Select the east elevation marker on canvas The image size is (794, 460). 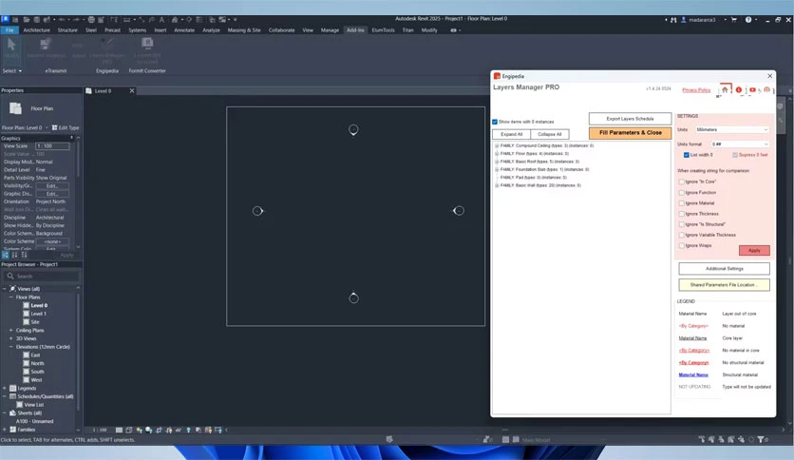(459, 210)
